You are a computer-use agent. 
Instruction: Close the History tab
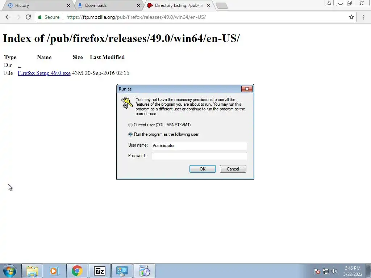[68, 5]
